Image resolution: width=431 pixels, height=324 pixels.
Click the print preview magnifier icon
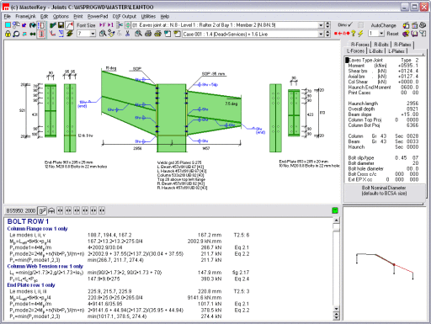tap(138, 34)
